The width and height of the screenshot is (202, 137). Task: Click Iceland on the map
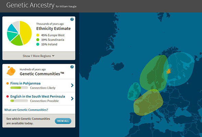118,66
